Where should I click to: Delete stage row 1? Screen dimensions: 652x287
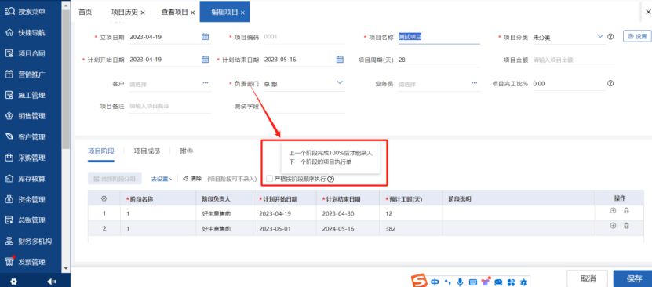tap(626, 211)
